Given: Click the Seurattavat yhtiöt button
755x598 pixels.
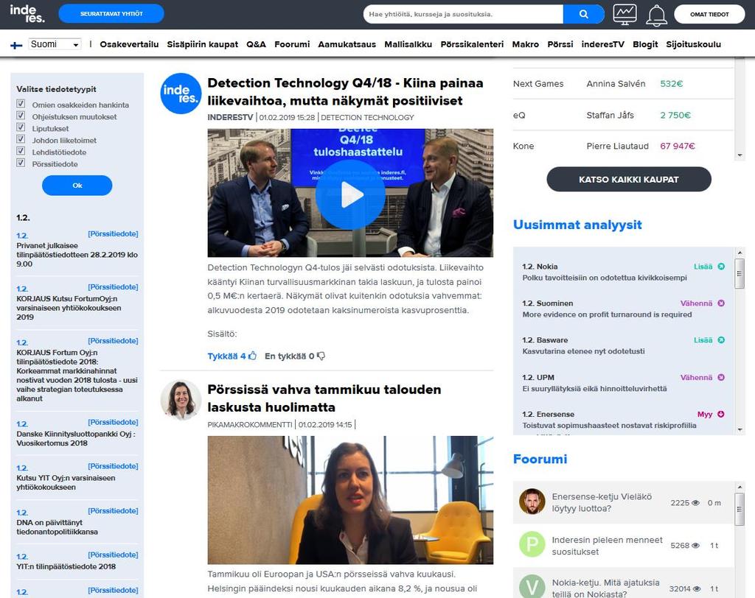Looking at the screenshot, I should pyautogui.click(x=111, y=14).
